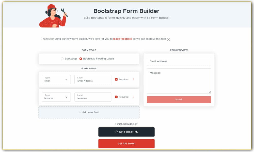Click the Email Address preview input
254x152 pixels.
[x=179, y=61]
